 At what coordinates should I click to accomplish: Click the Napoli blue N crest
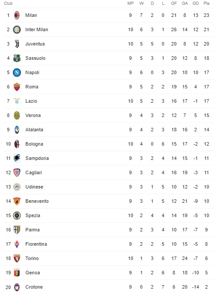(x=17, y=72)
